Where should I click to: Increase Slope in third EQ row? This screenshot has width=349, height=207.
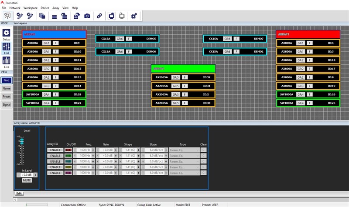(166, 161)
